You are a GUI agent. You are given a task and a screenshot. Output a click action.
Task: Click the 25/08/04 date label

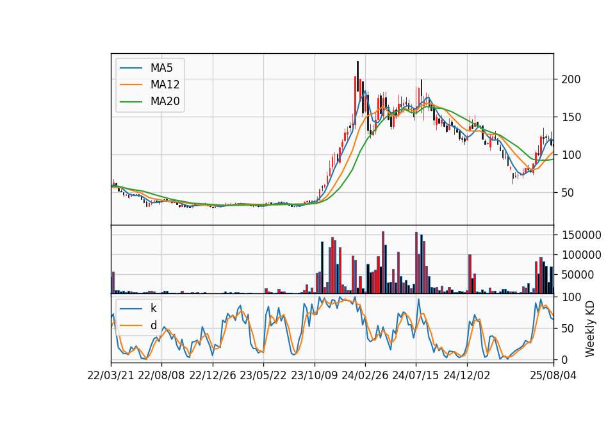[x=553, y=376]
